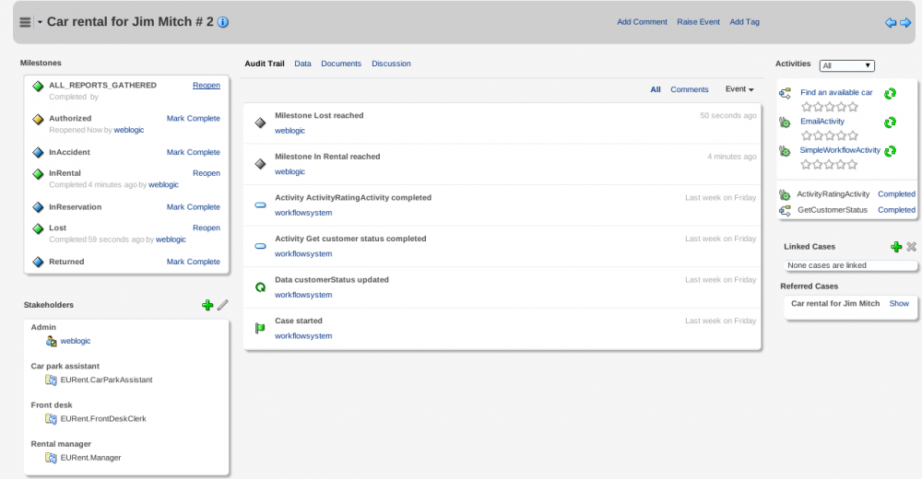922x479 pixels.
Task: Click icon of Get customer status completed entry
Action: coord(261,246)
